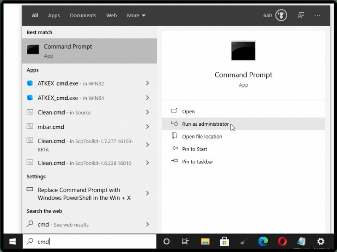337x252 pixels.
Task: Open cmd See web results entry
Action: [89, 224]
